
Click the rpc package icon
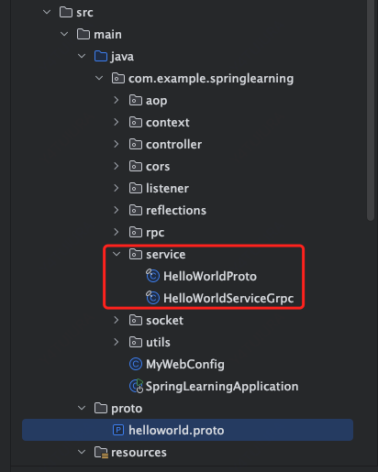coord(136,232)
